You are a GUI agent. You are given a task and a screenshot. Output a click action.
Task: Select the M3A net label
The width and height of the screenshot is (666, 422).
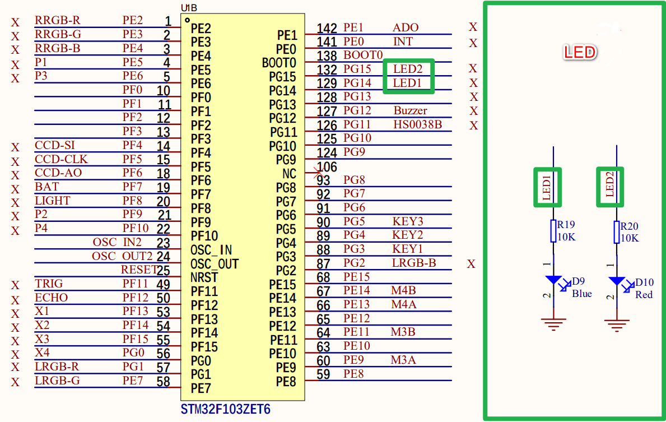click(x=403, y=360)
